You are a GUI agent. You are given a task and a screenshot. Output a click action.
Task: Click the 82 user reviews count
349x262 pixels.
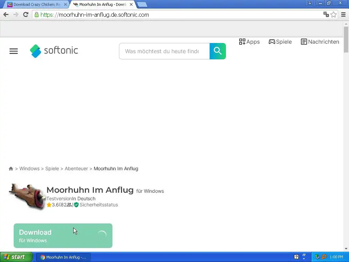pos(66,205)
